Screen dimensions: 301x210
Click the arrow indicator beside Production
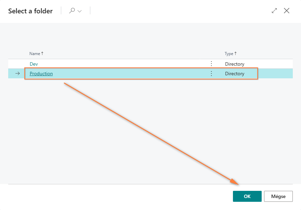[18, 74]
